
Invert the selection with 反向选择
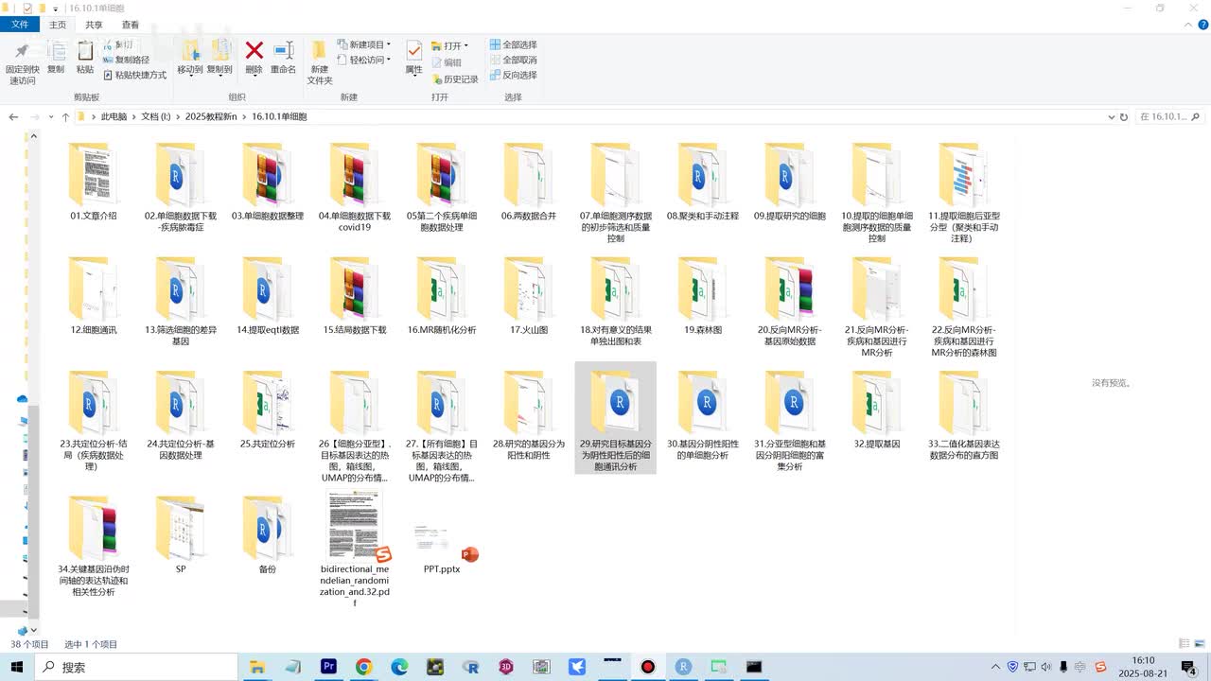click(x=513, y=75)
